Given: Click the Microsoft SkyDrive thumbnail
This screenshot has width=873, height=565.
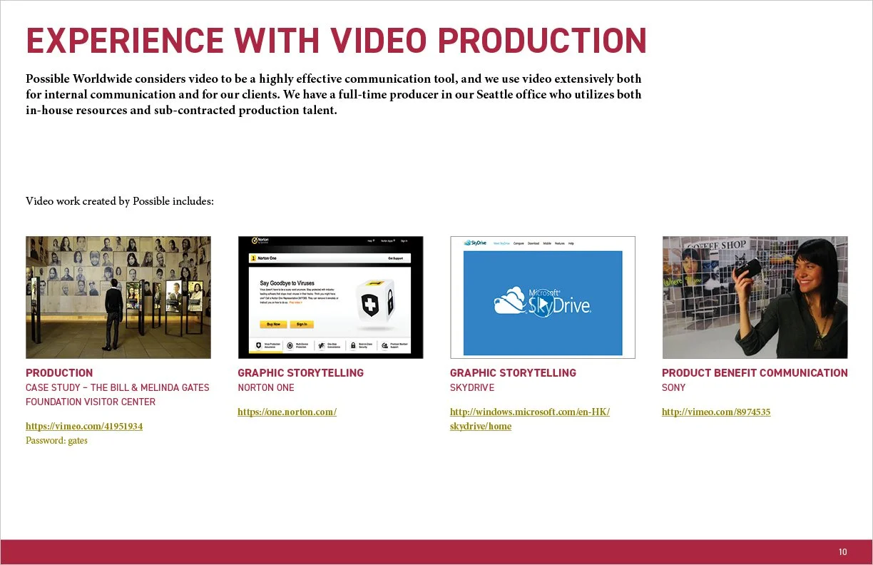Looking at the screenshot, I should coord(543,297).
